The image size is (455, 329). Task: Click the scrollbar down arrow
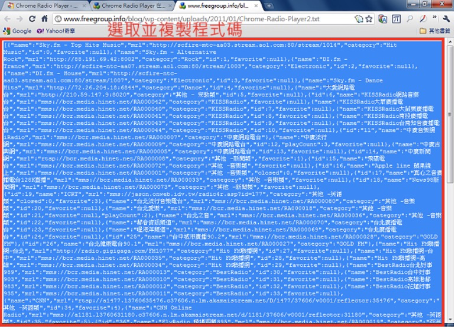(450, 320)
